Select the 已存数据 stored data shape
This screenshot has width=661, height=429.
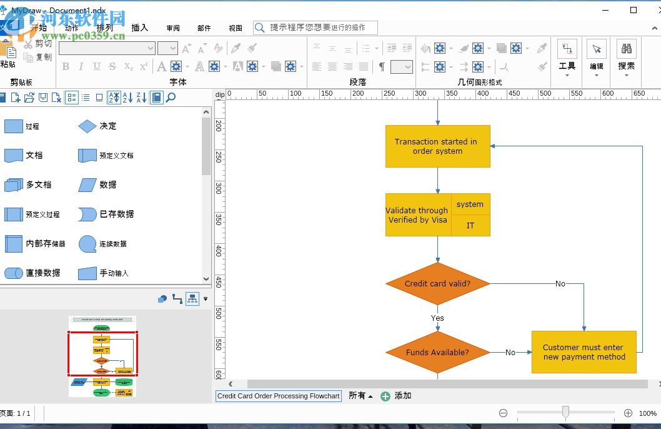coord(87,214)
